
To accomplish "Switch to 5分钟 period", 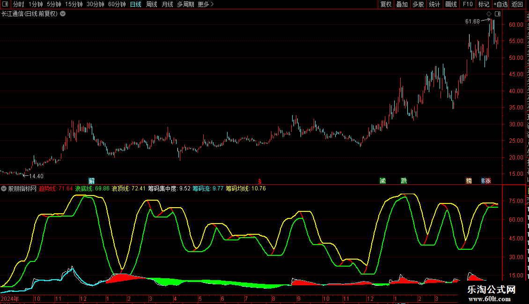I will coord(54,4).
